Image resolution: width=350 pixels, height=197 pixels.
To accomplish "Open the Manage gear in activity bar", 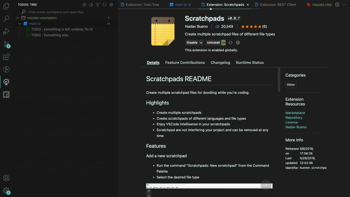I will click(x=6, y=191).
